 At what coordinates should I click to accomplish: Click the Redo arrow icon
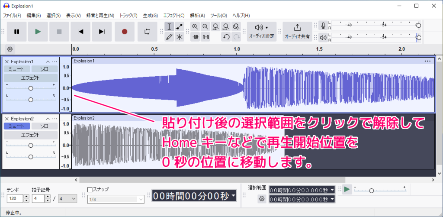click(236, 37)
